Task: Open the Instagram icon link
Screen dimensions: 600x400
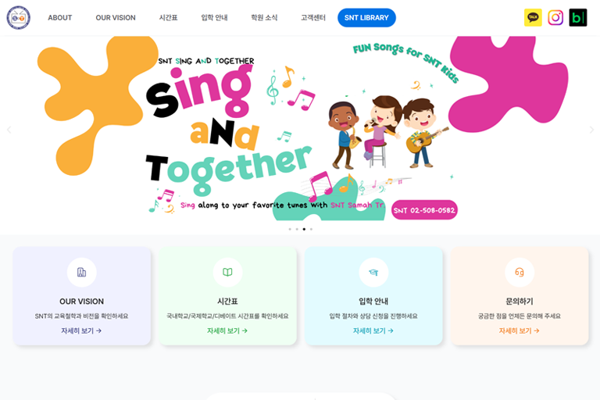Action: (x=555, y=18)
